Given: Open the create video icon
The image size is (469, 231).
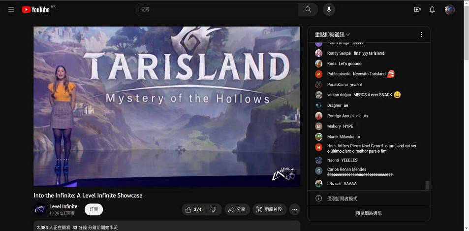Looking at the screenshot, I should coord(417,9).
